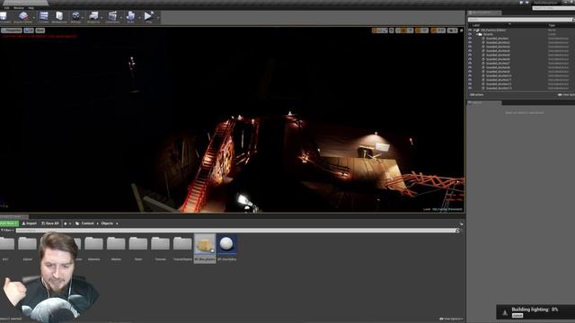Toggle the Content Browser lock icon

[x=461, y=223]
